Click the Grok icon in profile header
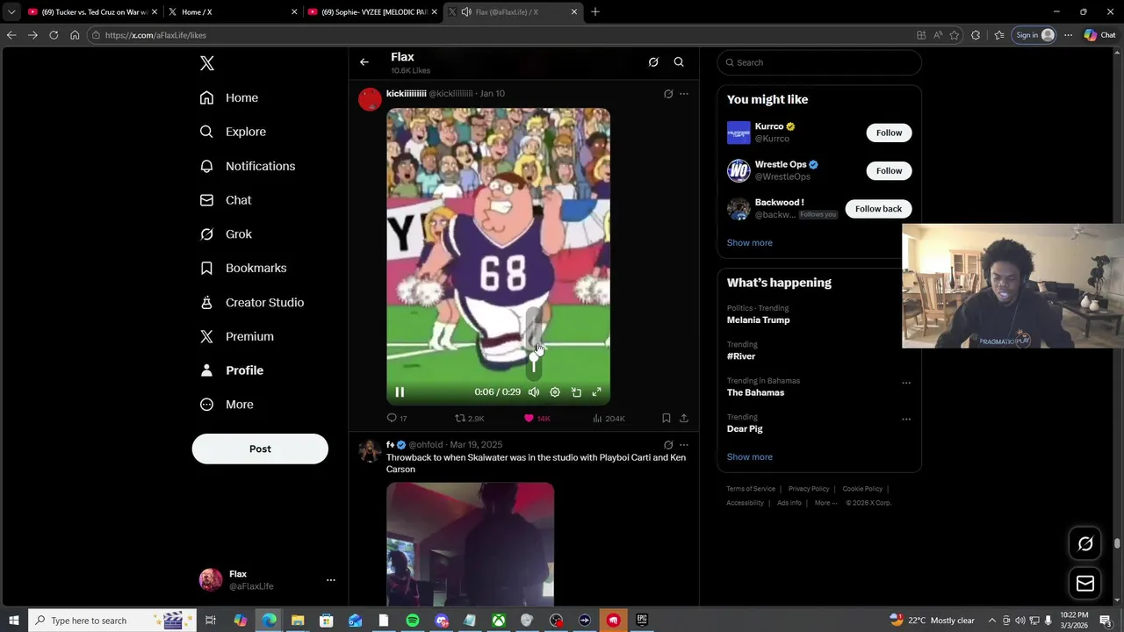Viewport: 1124px width, 632px height. point(653,62)
